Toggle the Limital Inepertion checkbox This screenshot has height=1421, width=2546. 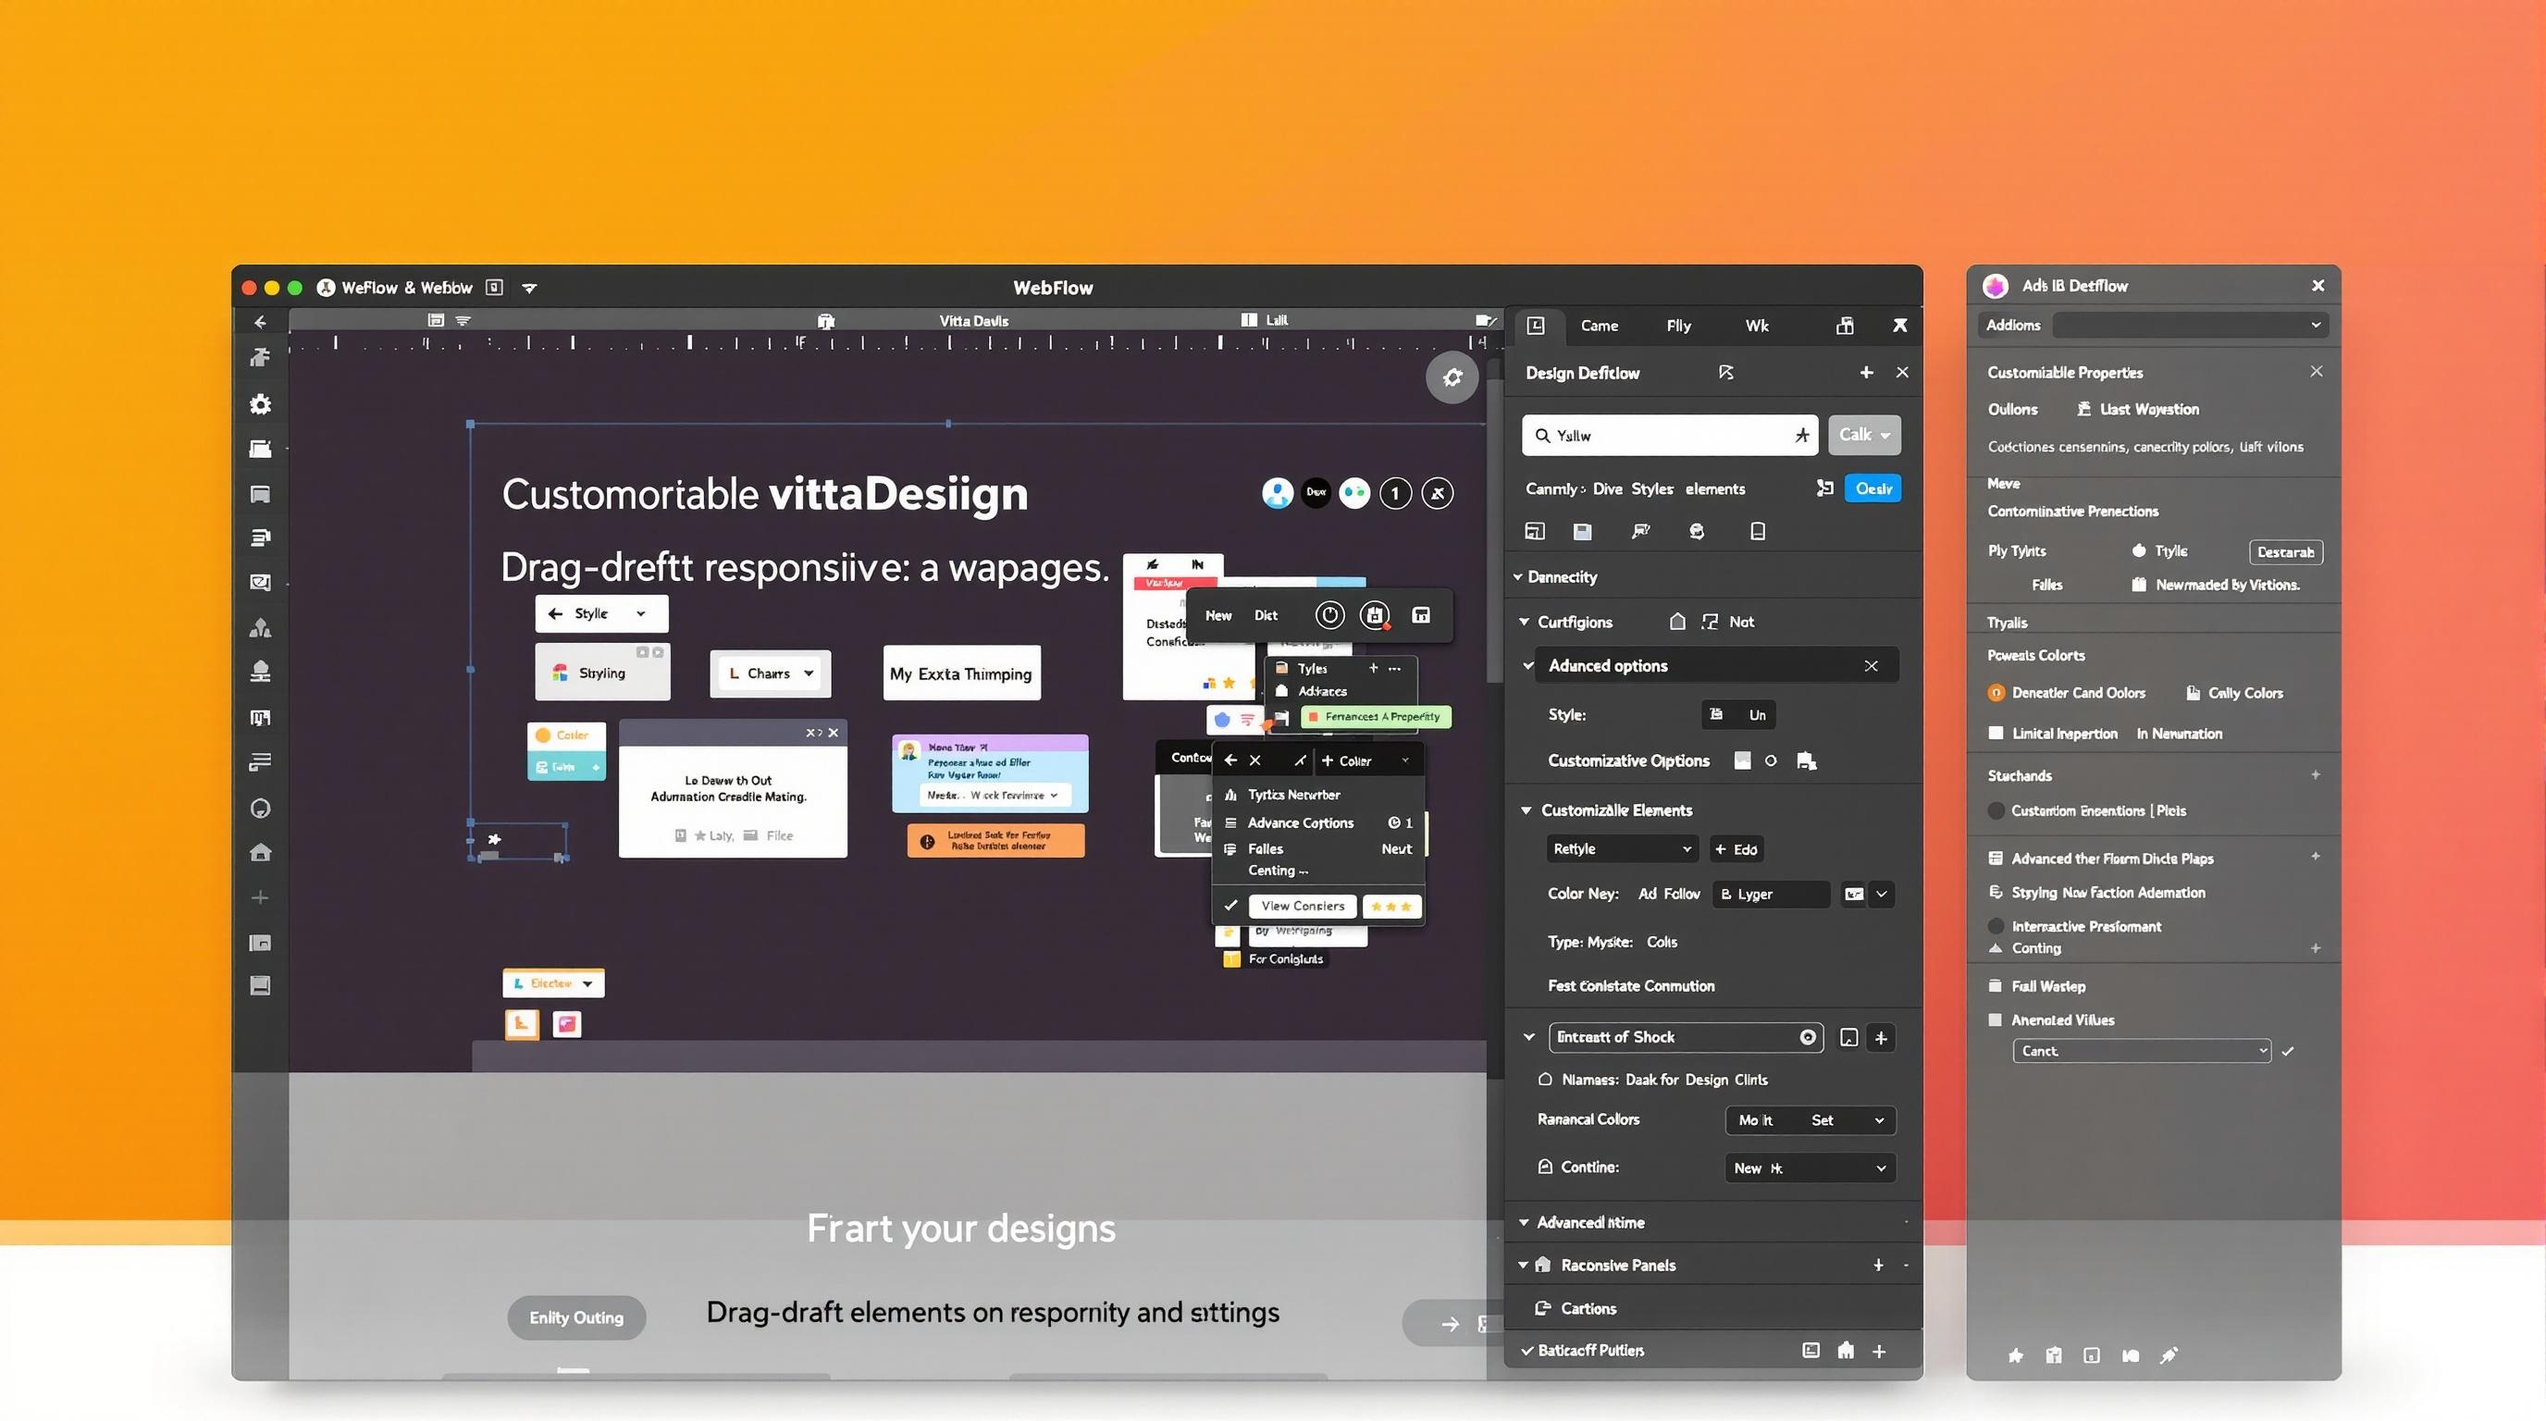click(x=1996, y=734)
